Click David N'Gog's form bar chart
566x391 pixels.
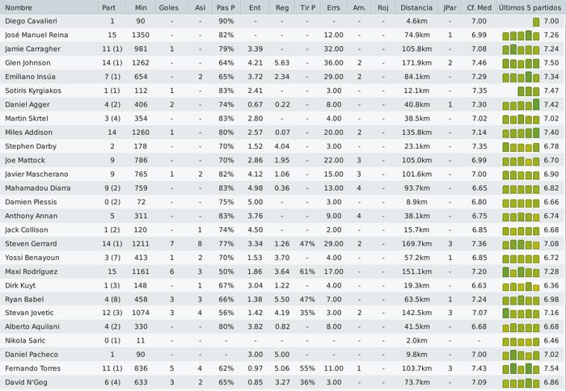(521, 383)
